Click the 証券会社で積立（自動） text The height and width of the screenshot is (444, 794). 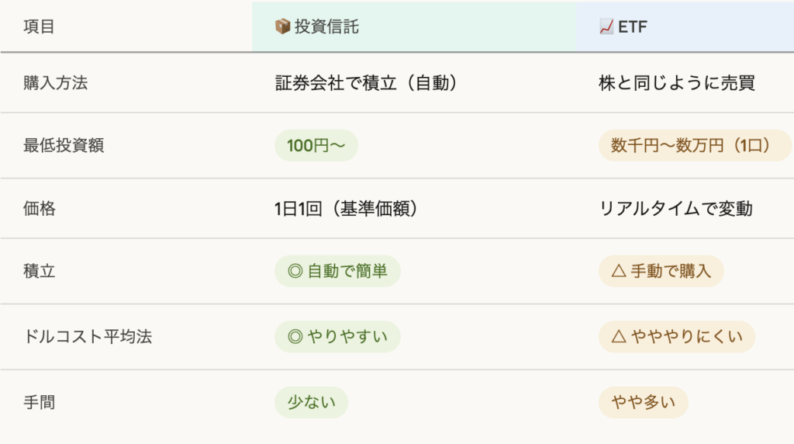coord(366,83)
